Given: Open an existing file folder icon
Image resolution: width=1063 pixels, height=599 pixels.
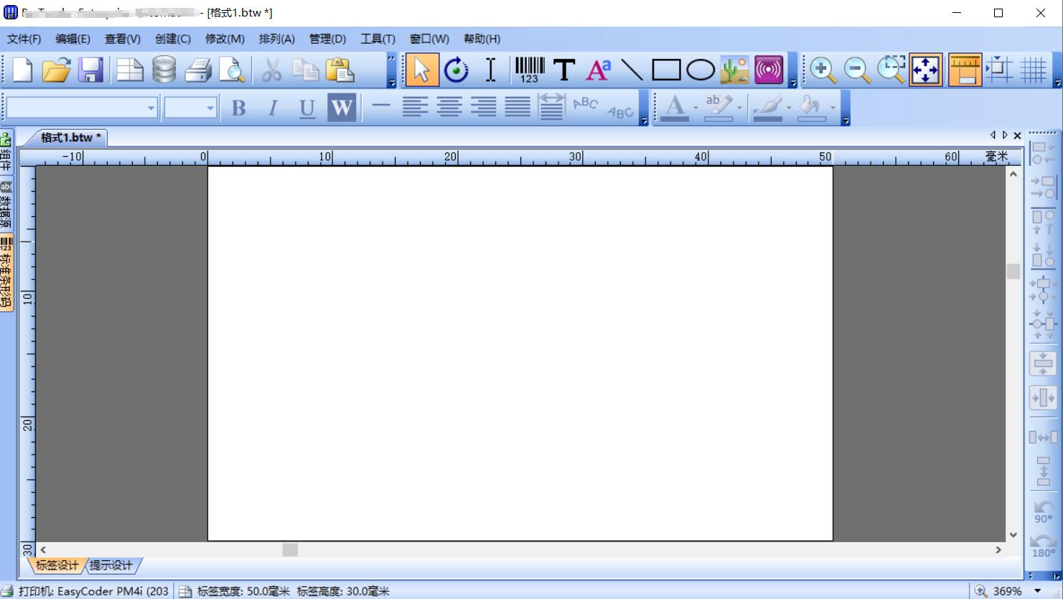Looking at the screenshot, I should [56, 70].
